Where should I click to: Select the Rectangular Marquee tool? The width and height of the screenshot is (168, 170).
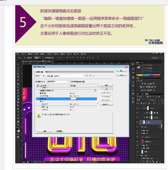18,68
